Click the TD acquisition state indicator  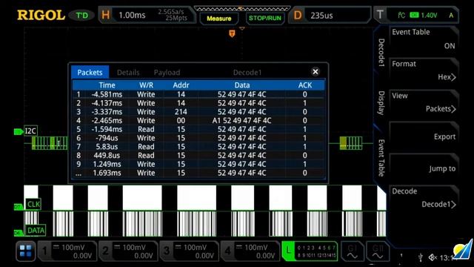coord(81,15)
